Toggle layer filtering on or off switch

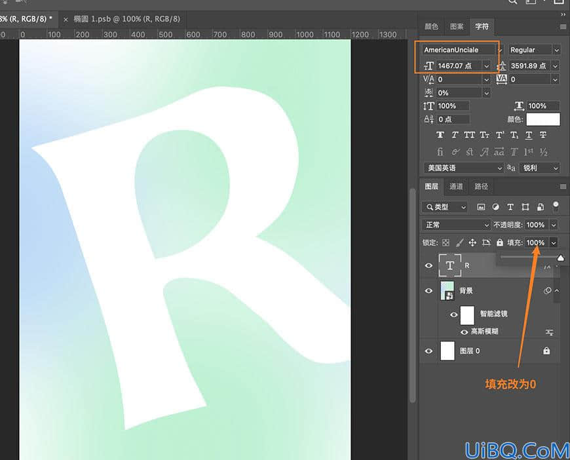pyautogui.click(x=556, y=206)
